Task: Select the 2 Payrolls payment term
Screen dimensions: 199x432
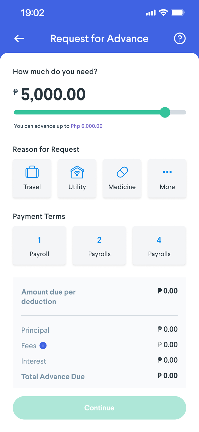Action: (x=99, y=245)
